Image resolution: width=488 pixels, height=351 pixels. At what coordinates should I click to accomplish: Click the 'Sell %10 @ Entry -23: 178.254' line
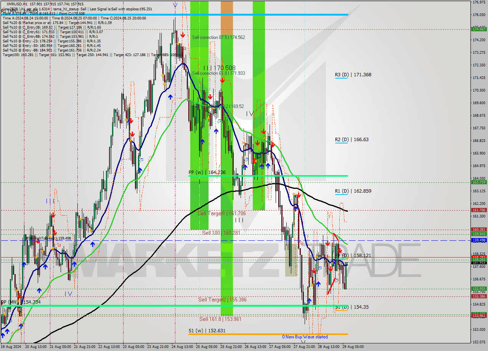pos(51,41)
